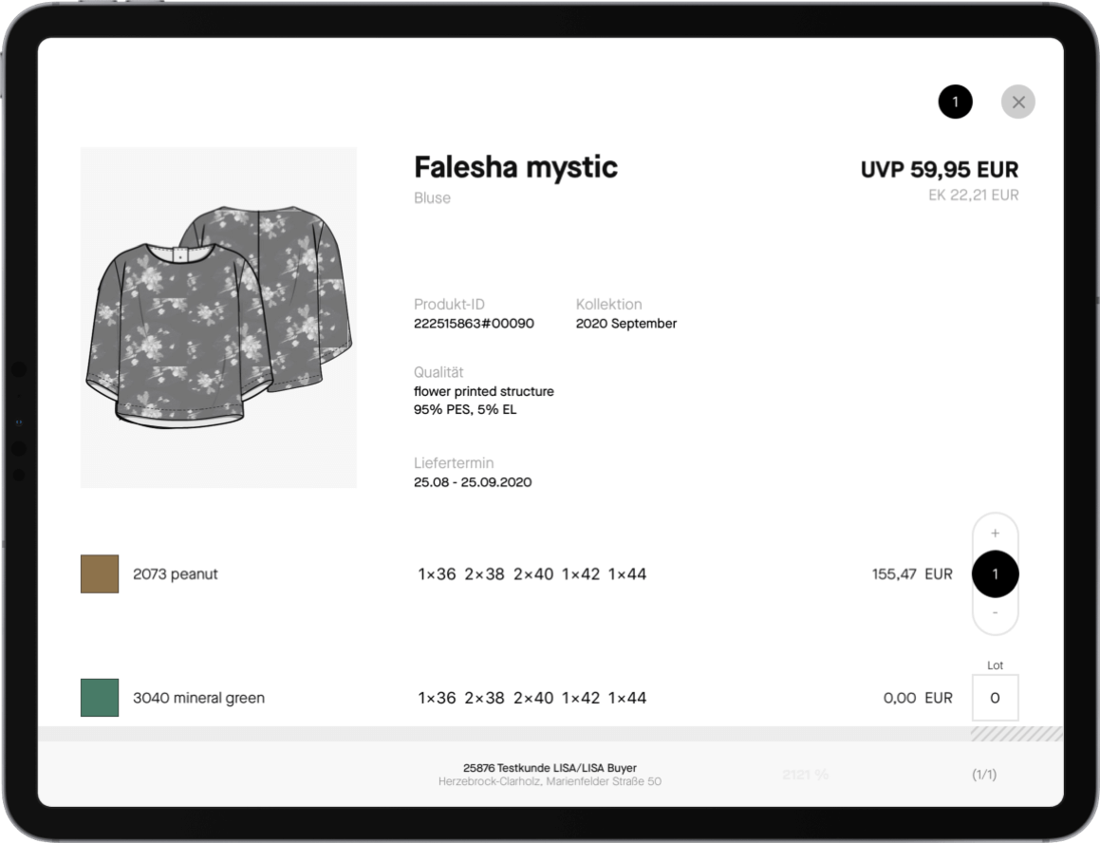Select the 2073 peanut color swatch
Viewport: 1100px width, 843px height.
(x=100, y=574)
